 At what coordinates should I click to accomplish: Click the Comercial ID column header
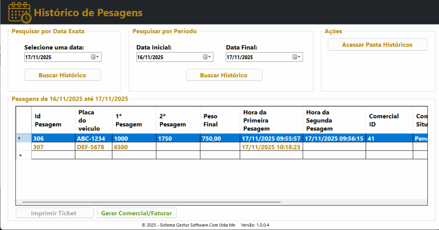pos(388,120)
